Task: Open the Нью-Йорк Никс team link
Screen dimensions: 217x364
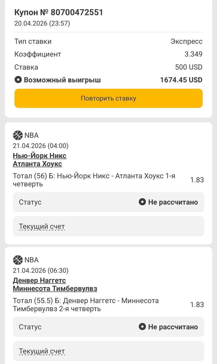Action: pos(40,156)
